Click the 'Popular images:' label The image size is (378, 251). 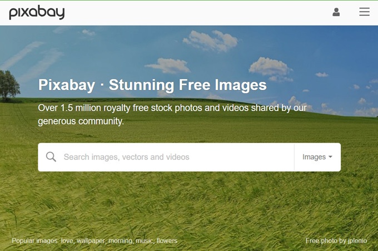[35, 240]
